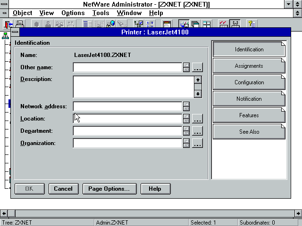This screenshot has width=302, height=226.
Task: Open the View menu
Action: [x=46, y=13]
